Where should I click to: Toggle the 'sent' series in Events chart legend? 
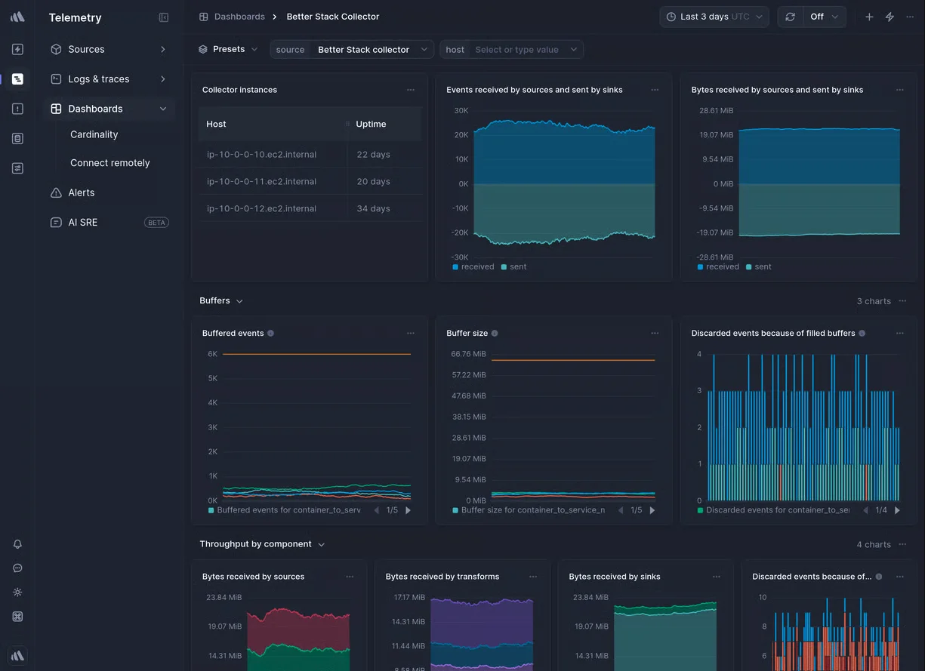pos(514,266)
